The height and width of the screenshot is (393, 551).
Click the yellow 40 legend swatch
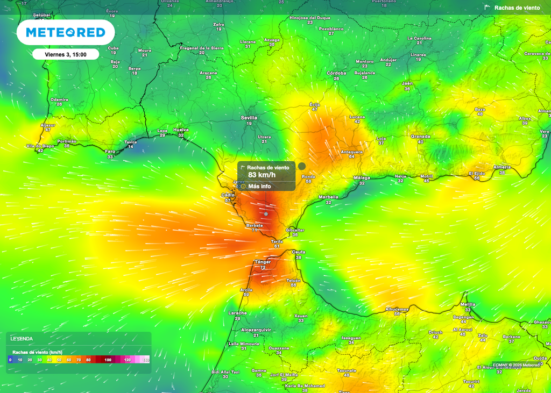[x=50, y=360]
